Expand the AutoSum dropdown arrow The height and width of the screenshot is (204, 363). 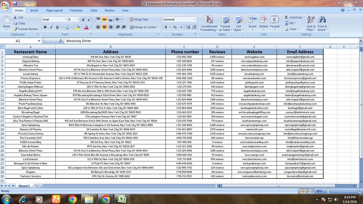(x=304, y=17)
